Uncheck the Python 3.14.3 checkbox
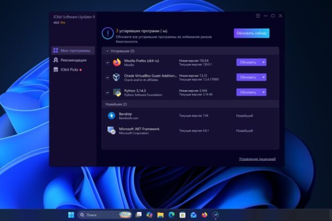Screen dimensions: 332x221 coord(107,93)
